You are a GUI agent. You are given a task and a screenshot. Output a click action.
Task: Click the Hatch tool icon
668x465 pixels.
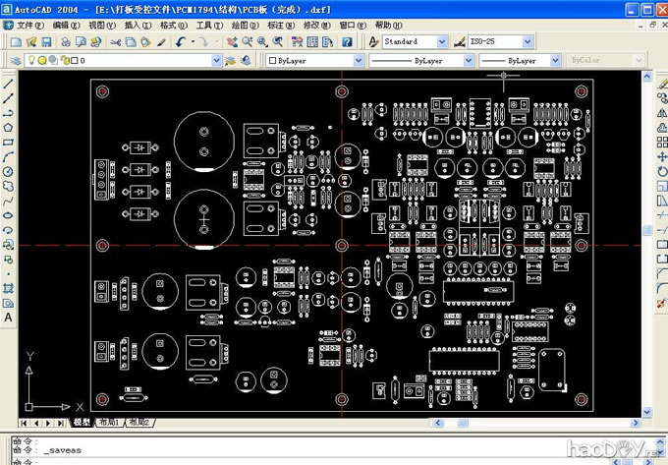(8, 287)
